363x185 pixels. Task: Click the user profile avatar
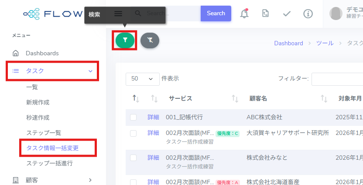(x=336, y=13)
